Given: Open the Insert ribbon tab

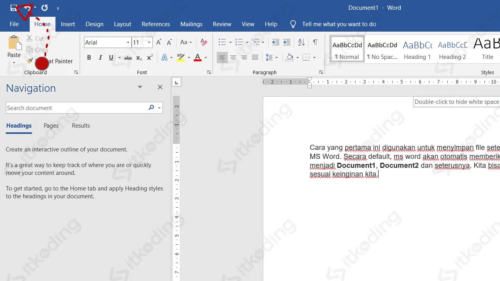Looking at the screenshot, I should [x=68, y=24].
